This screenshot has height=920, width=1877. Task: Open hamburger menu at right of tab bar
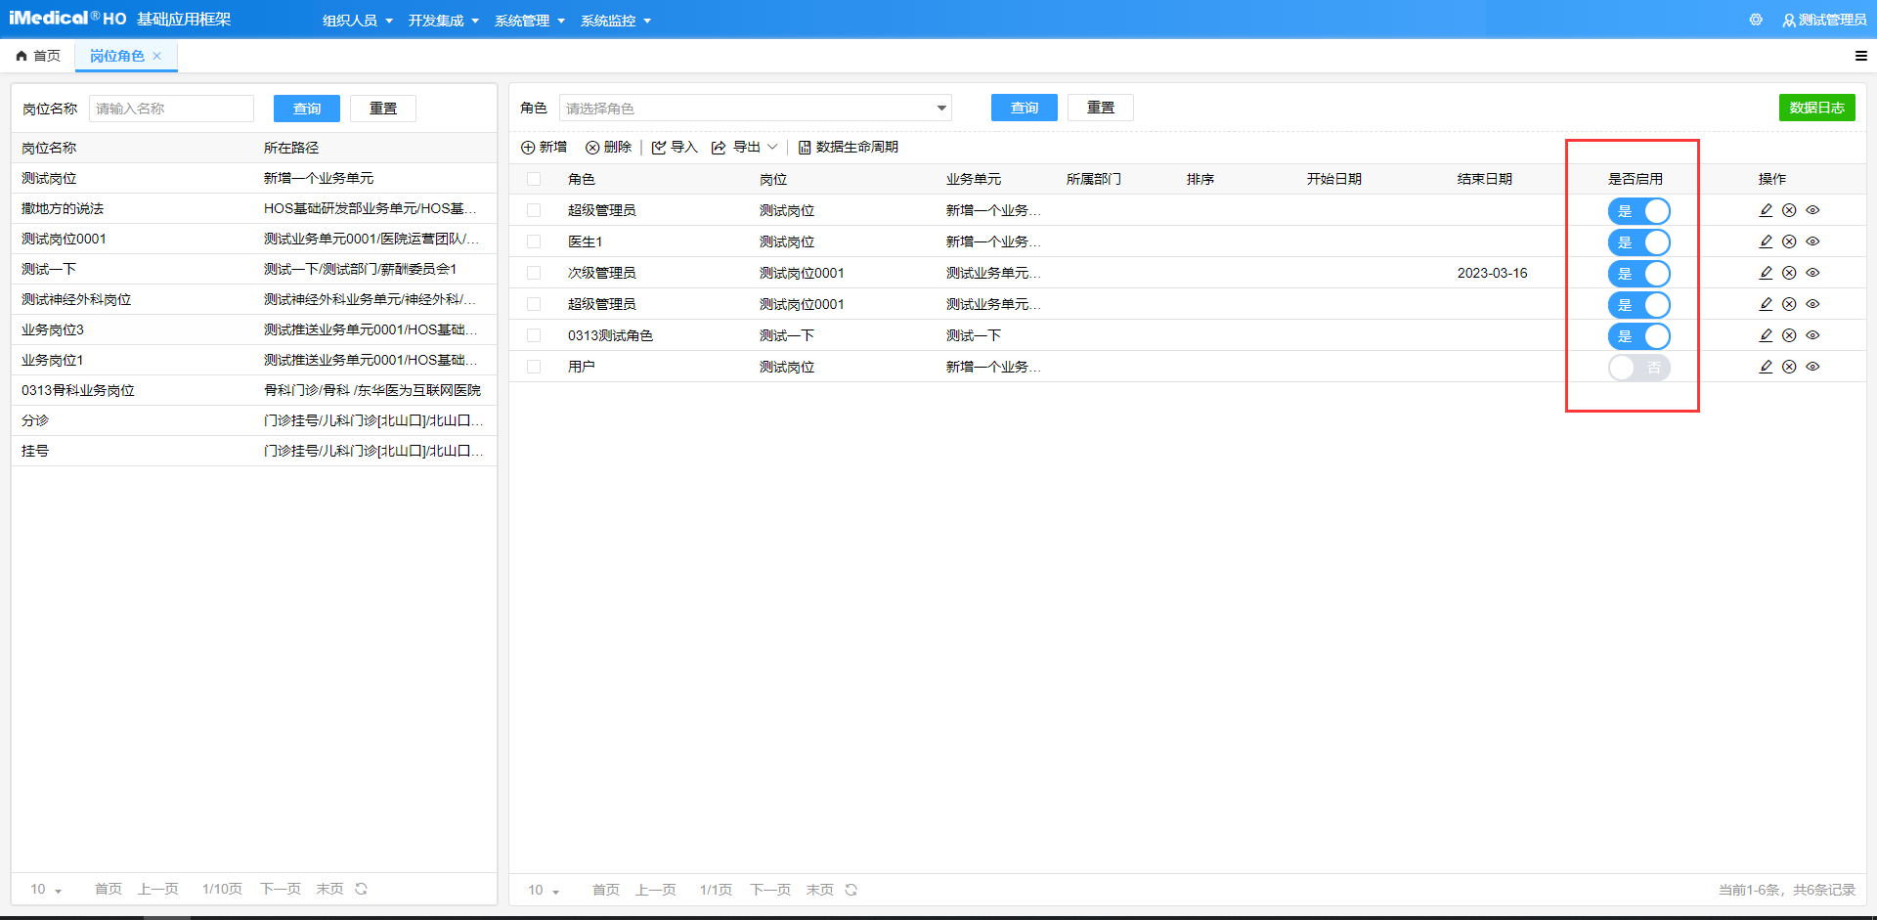(1860, 56)
